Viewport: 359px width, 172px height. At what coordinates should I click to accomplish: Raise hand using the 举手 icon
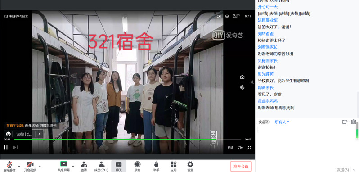click(x=156, y=167)
